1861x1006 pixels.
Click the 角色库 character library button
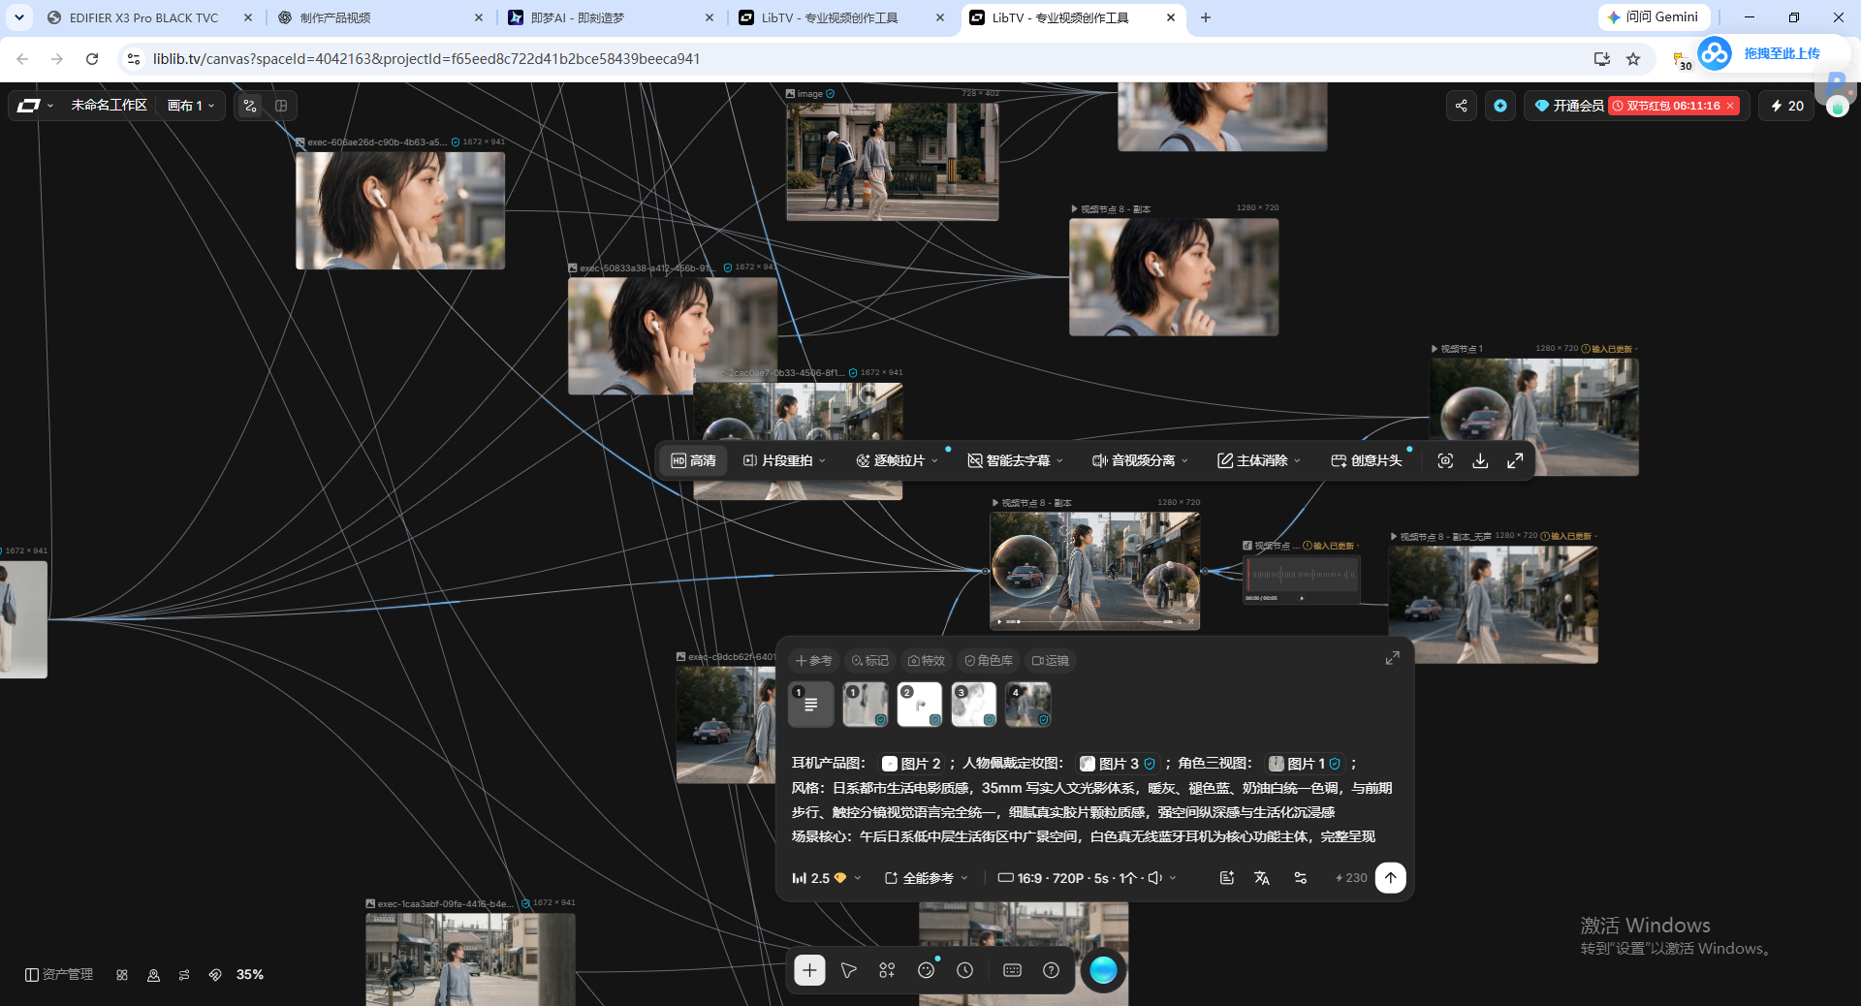[x=988, y=660]
